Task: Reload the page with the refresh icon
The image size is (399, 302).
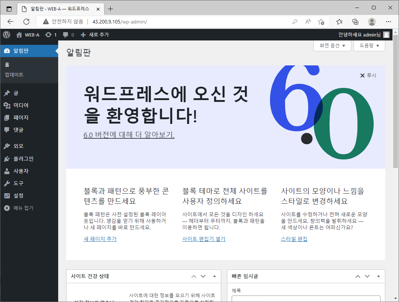Action: tap(26, 22)
